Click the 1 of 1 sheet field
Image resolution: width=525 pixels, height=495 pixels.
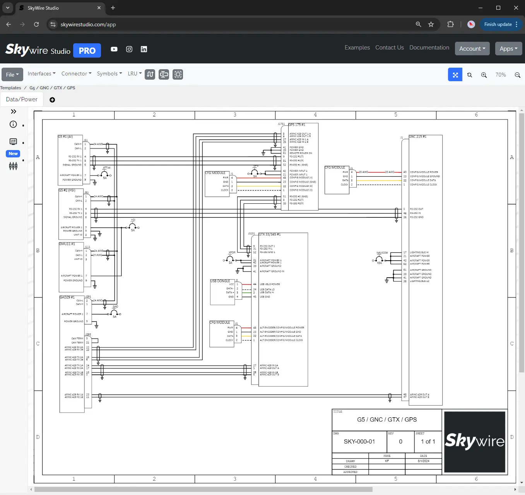pos(428,442)
